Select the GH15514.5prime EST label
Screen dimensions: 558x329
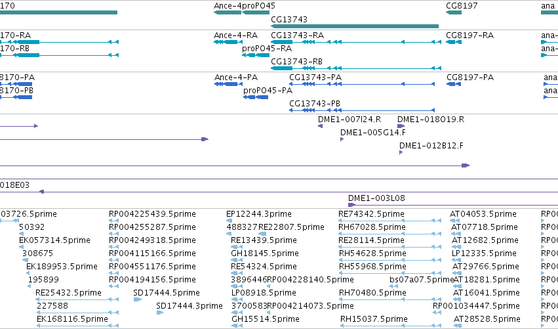coord(266,319)
